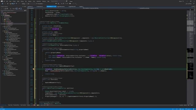Open the Team Explorer bottom tab
Viewport: 196px width, 110px height.
point(23,105)
